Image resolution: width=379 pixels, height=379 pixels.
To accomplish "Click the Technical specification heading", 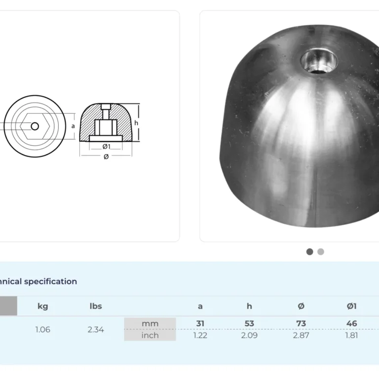I will tap(38, 282).
